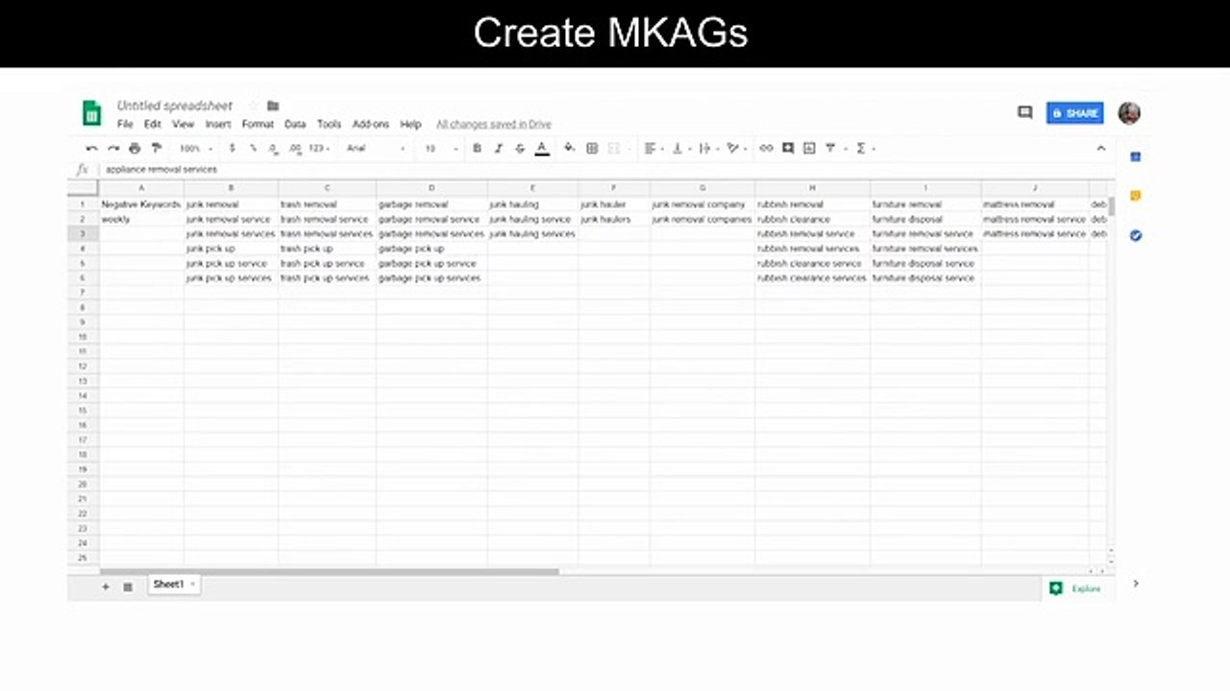This screenshot has height=691, width=1230.
Task: Open the Data menu
Action: [x=295, y=125]
